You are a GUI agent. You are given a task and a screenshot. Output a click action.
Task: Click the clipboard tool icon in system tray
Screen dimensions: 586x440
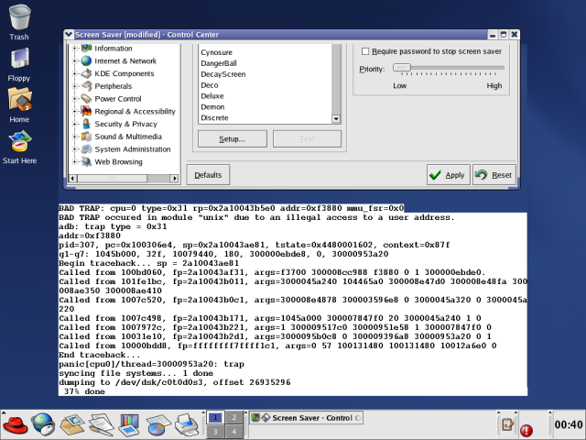[x=507, y=424]
